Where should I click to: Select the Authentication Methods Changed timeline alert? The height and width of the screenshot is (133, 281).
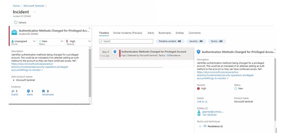click(x=146, y=53)
